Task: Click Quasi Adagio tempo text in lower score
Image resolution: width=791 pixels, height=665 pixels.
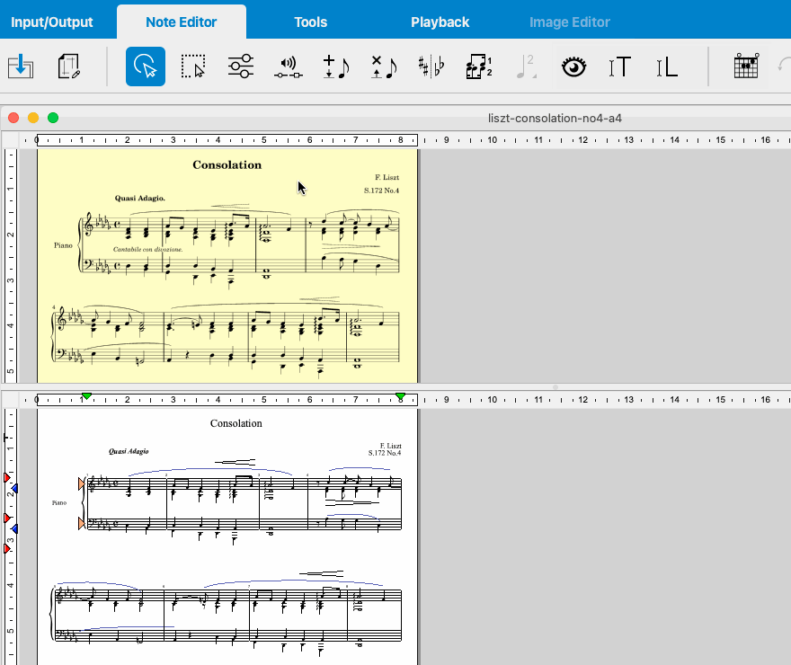Action: 129,451
